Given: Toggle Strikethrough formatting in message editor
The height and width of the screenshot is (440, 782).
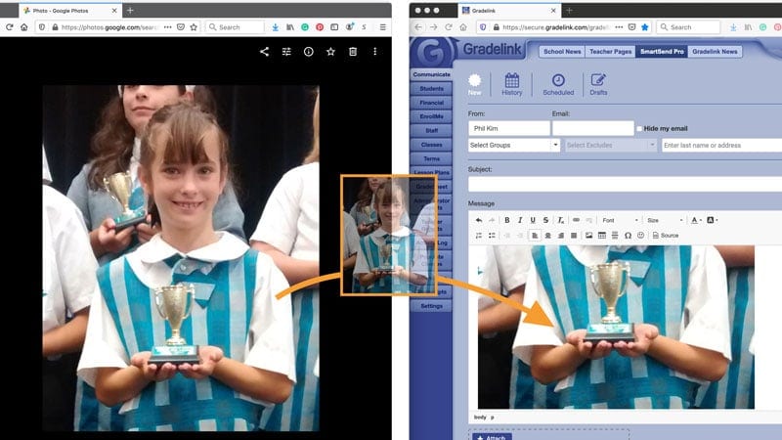Looking at the screenshot, I should tap(545, 220).
